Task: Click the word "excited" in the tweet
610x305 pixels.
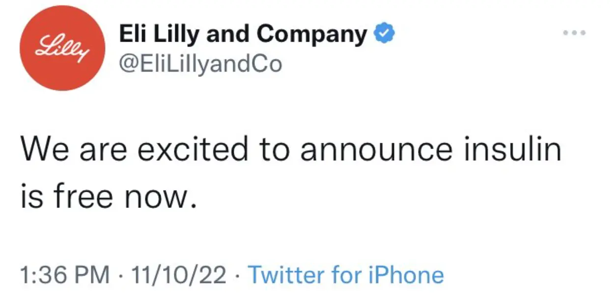Action: (x=193, y=150)
